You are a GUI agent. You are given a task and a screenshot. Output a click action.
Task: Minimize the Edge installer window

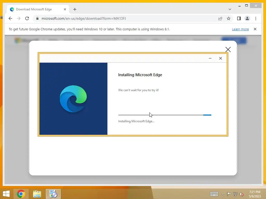(210, 58)
